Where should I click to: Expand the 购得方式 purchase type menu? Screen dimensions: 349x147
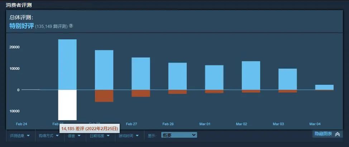(x=49, y=136)
